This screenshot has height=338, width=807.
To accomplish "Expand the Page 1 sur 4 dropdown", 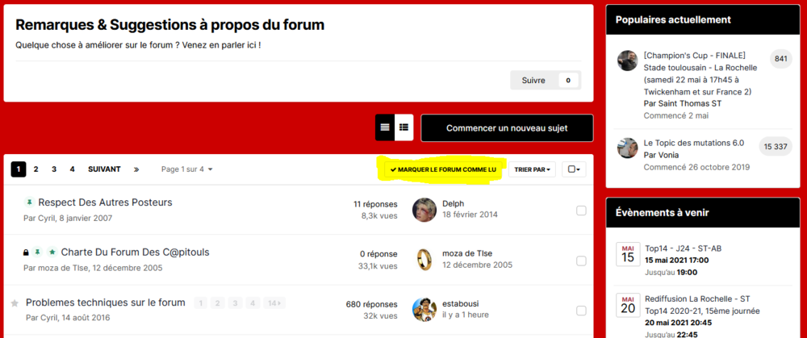I will click(x=186, y=169).
